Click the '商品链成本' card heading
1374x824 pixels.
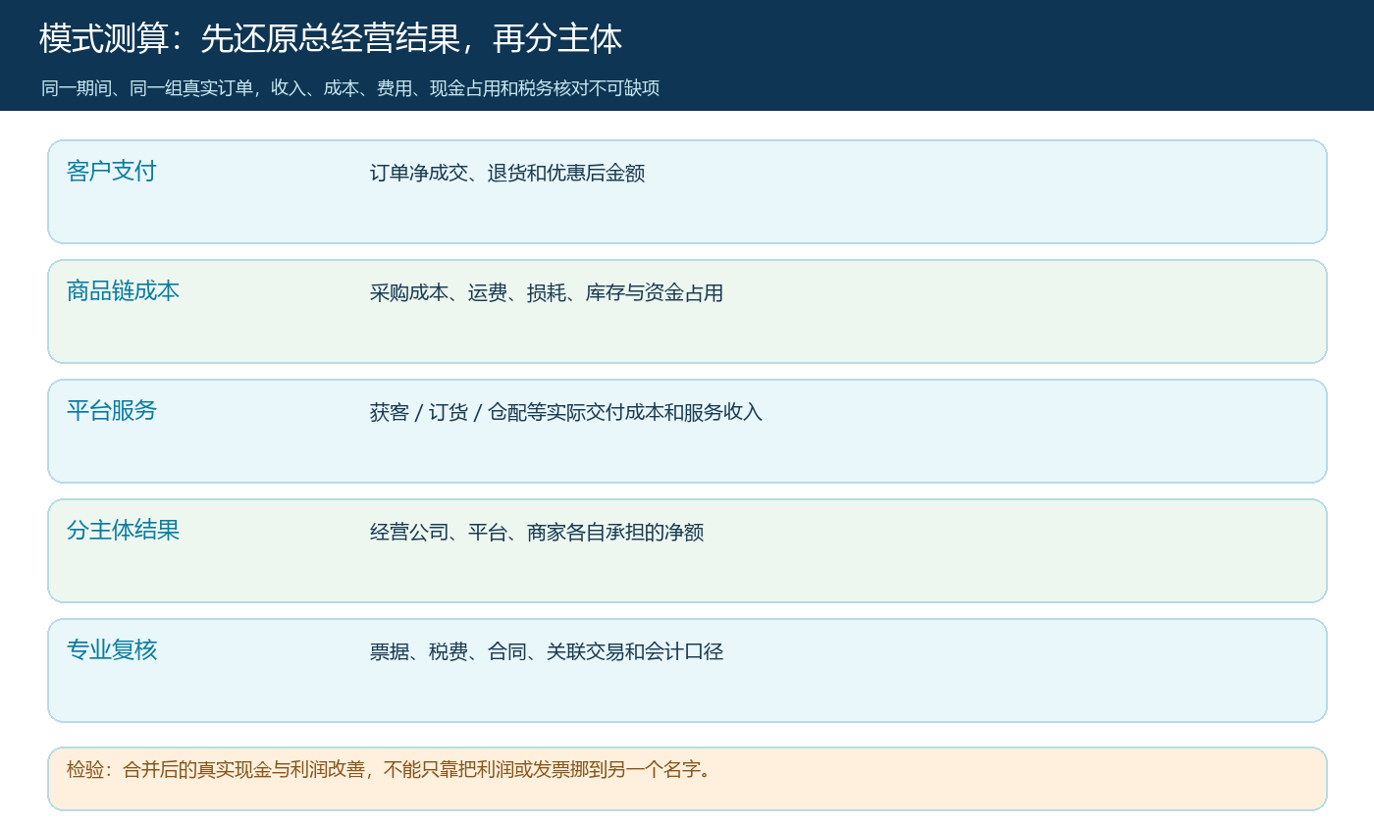click(124, 290)
